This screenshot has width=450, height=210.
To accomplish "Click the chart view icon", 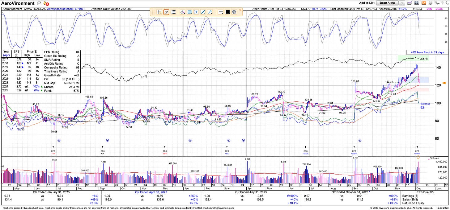I will 410,3.
